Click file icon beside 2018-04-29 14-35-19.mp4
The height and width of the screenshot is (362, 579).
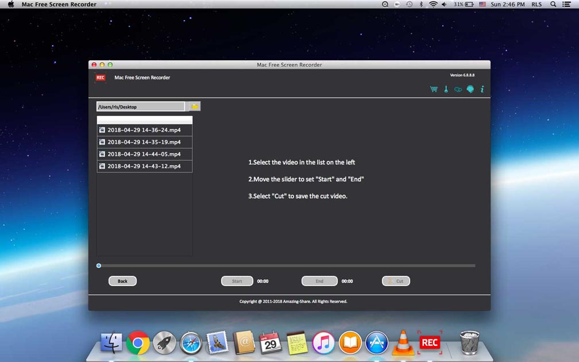(x=102, y=142)
